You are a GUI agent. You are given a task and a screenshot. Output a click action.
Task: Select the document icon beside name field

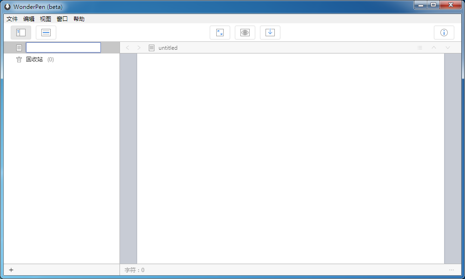coord(19,48)
